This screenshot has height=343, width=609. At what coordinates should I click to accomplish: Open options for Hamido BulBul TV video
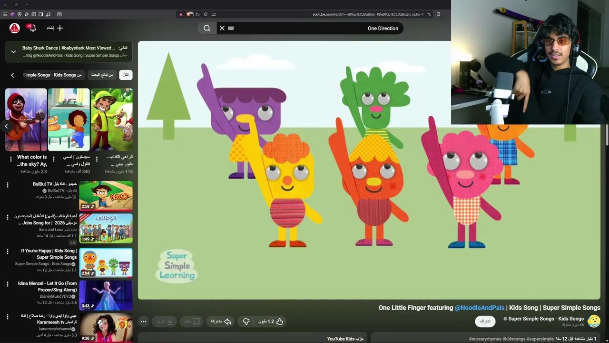click(7, 184)
